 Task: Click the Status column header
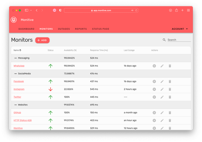[50, 50]
